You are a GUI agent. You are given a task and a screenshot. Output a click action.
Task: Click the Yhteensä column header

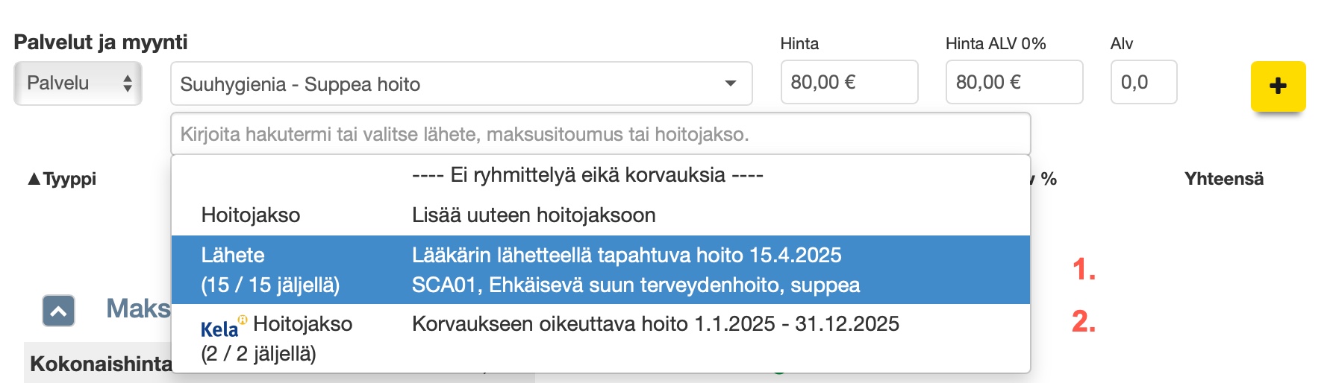(x=1223, y=179)
